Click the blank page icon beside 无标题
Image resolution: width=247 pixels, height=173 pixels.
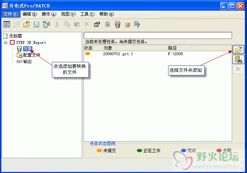pyautogui.click(x=5, y=36)
